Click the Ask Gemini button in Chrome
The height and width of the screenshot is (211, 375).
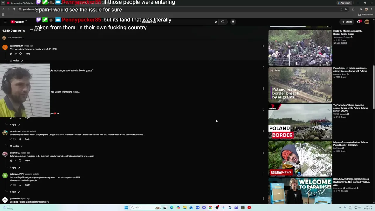coord(344,3)
